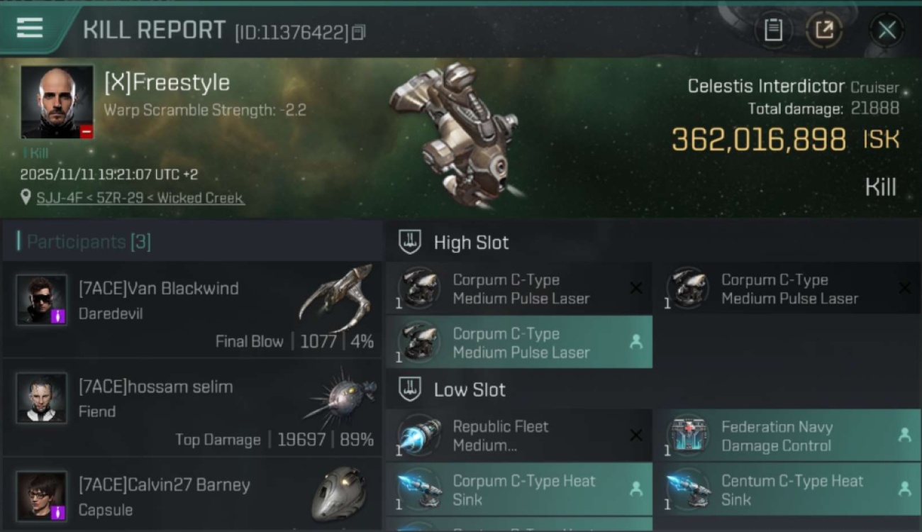
Task: Open the hamburger menu icon
Action: (x=30, y=28)
